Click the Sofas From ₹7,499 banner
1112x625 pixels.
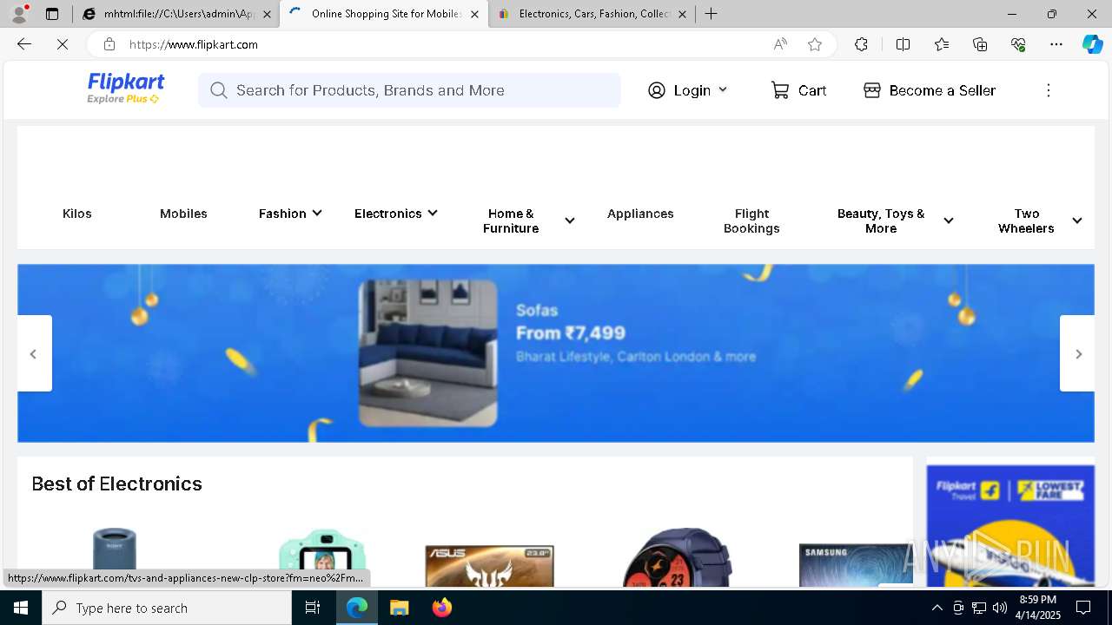[x=556, y=353]
